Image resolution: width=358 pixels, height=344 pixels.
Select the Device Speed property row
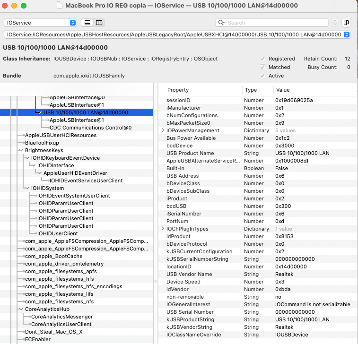point(258,282)
